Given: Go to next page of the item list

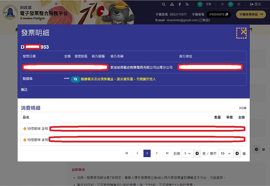Looking at the screenshot, I should coord(156,153).
